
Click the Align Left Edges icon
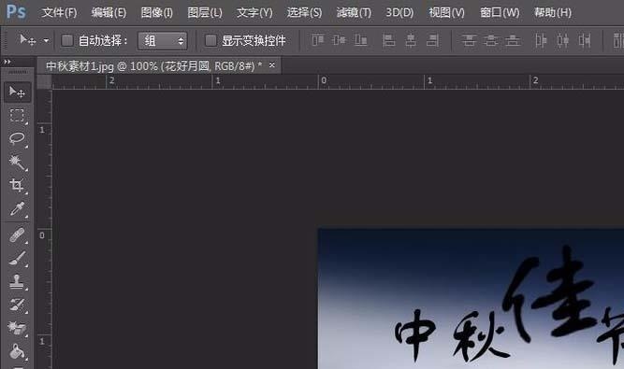coord(388,40)
